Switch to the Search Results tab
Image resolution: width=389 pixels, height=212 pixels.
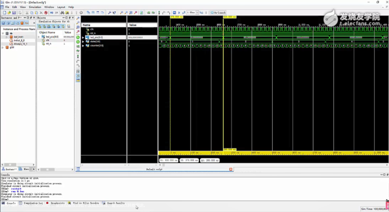coord(113,203)
